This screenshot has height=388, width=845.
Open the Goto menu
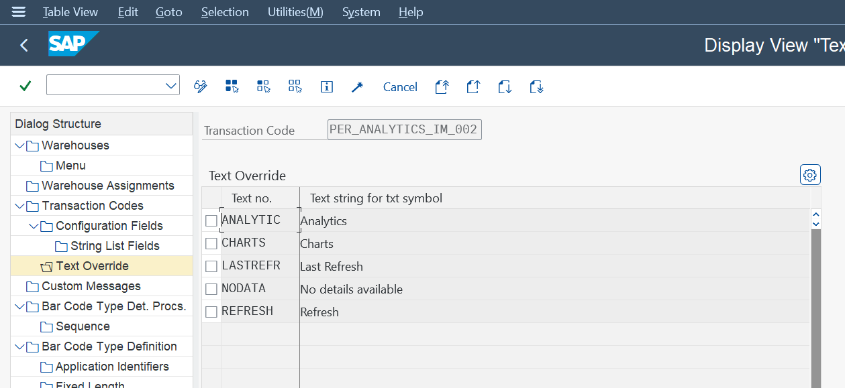[168, 12]
